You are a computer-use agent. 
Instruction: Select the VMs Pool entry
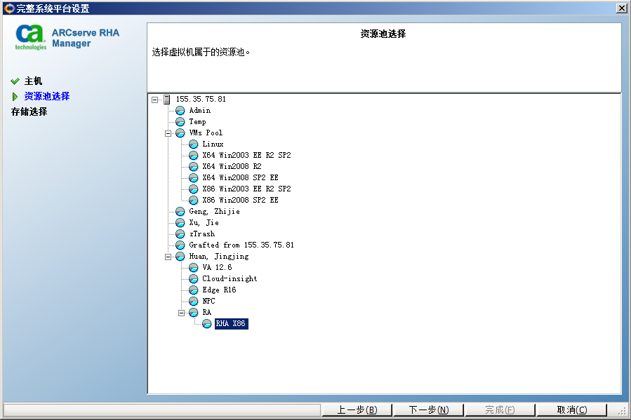(x=206, y=133)
